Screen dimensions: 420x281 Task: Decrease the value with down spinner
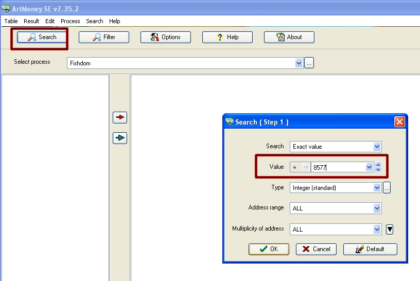pyautogui.click(x=378, y=169)
